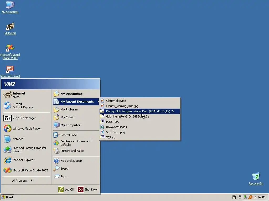Image resolution: width=269 pixels, height=201 pixels.
Task: Launch Internet Explorer
Action: tap(26, 160)
